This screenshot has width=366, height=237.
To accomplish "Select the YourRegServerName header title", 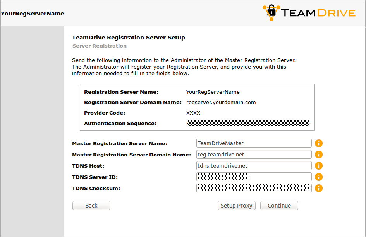I will pyautogui.click(x=33, y=14).
